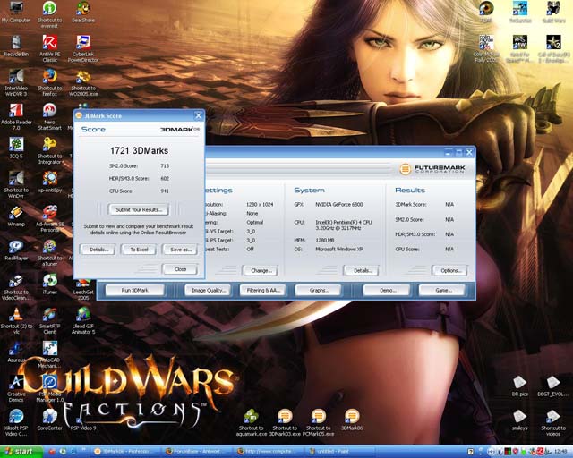Screen dimensions: 573x458
Task: Open the xp-AntiSpy icon
Action: pos(50,182)
